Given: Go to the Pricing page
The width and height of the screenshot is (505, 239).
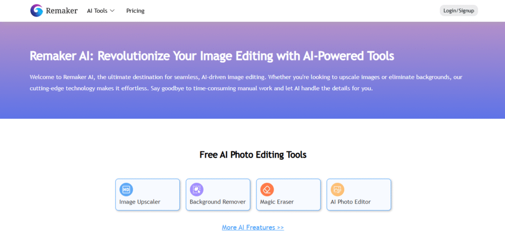Looking at the screenshot, I should (x=135, y=11).
